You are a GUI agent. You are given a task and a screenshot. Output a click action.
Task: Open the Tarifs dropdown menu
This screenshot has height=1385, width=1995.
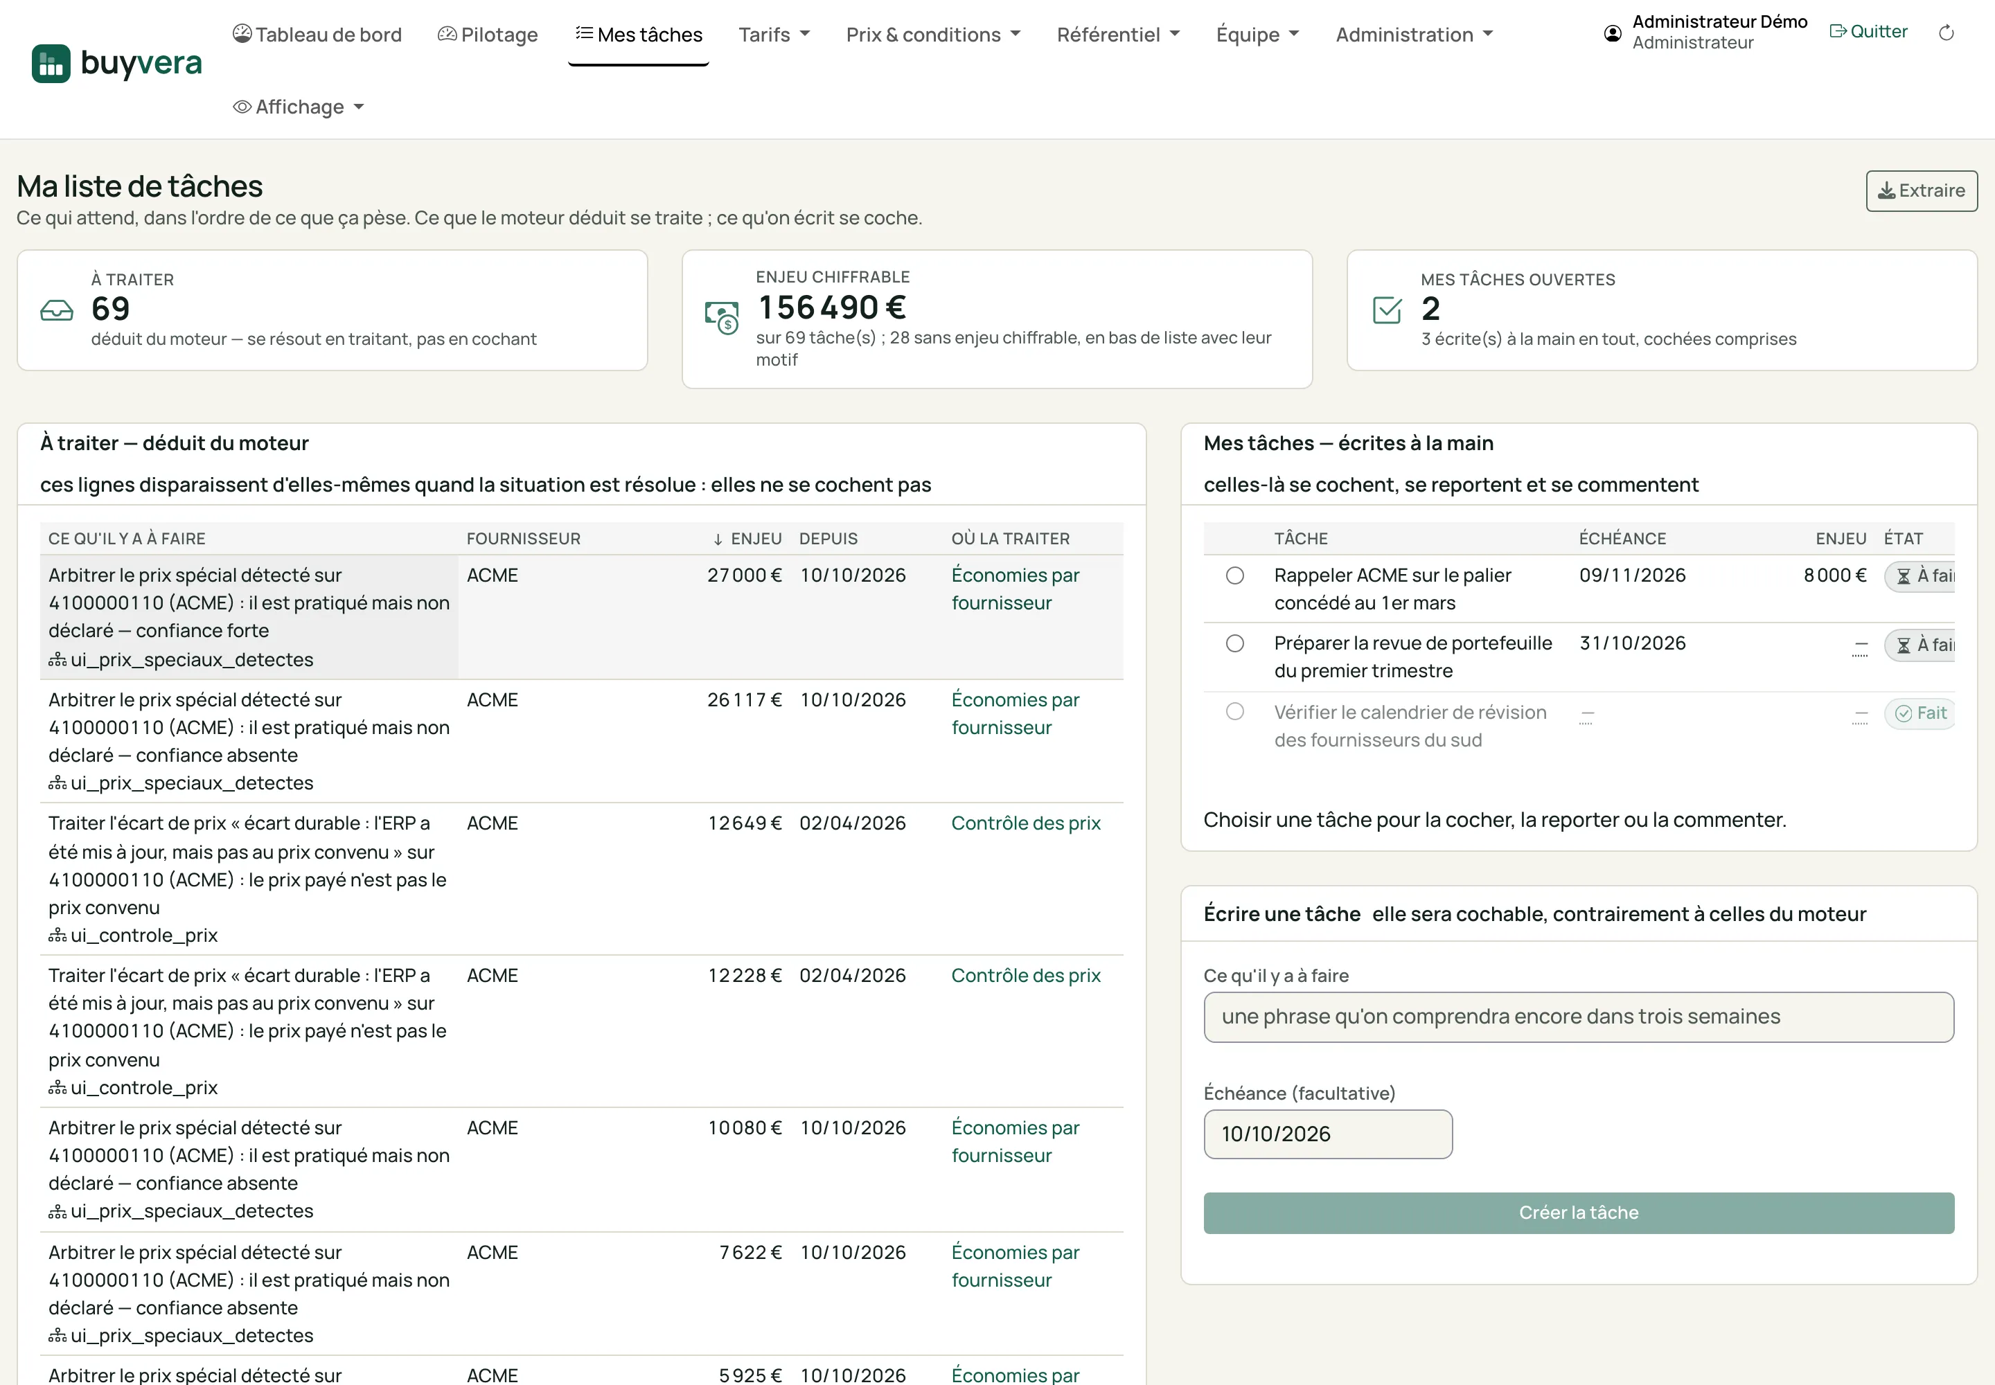[x=774, y=35]
